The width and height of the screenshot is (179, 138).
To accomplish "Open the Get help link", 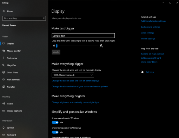I will (150, 72).
